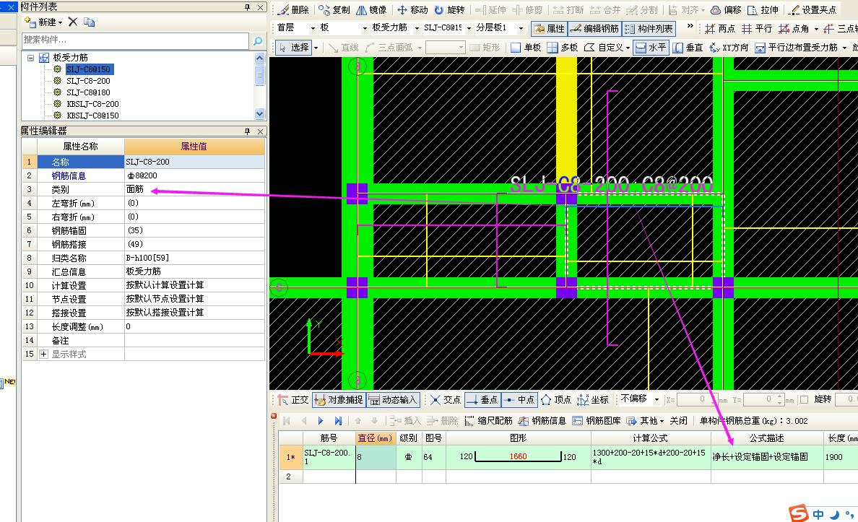
Task: Jump to last record arrow in rebar table
Action: point(338,421)
